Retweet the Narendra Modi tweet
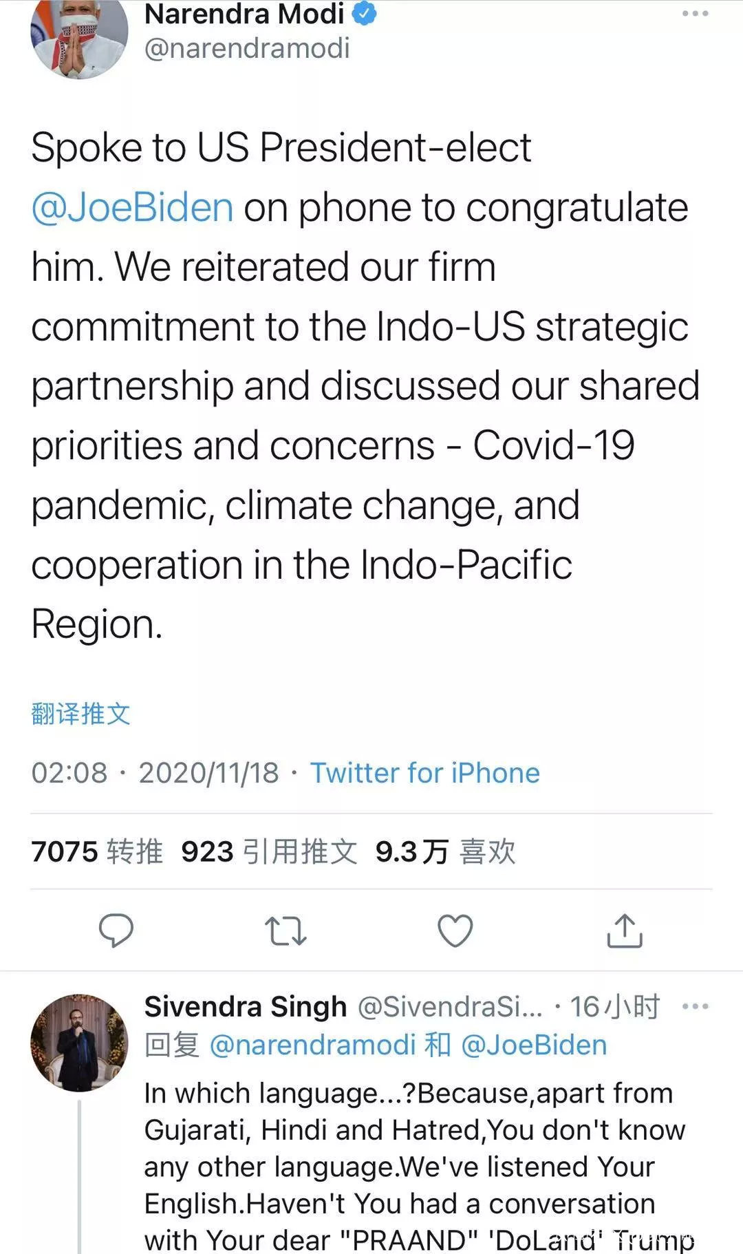 click(x=286, y=931)
